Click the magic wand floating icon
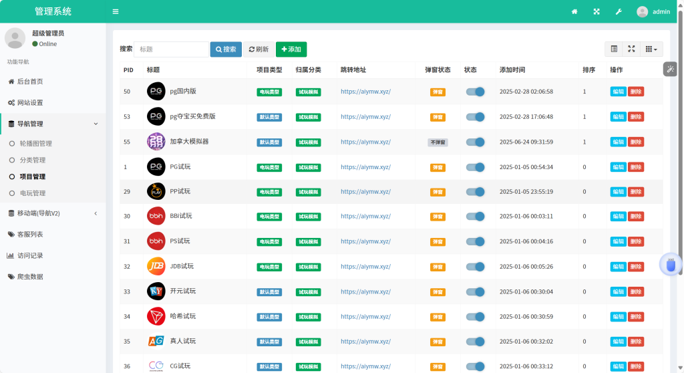 tap(670, 69)
